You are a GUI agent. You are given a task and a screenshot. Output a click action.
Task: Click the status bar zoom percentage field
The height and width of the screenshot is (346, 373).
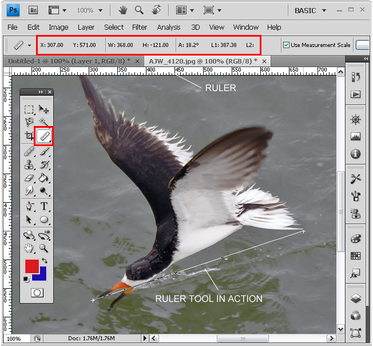coord(17,339)
